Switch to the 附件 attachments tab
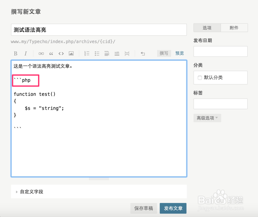This screenshot has width=258, height=217. point(234,28)
